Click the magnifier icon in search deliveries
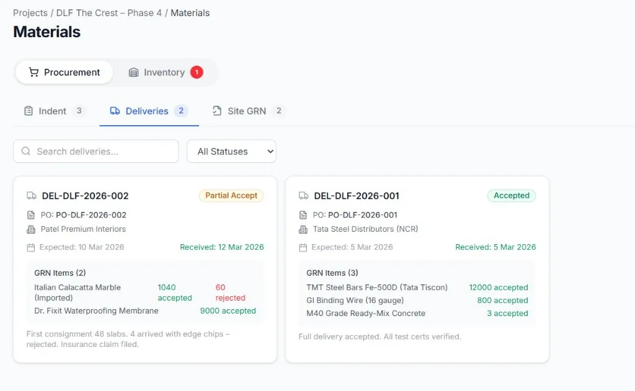The image size is (635, 391). pos(26,151)
